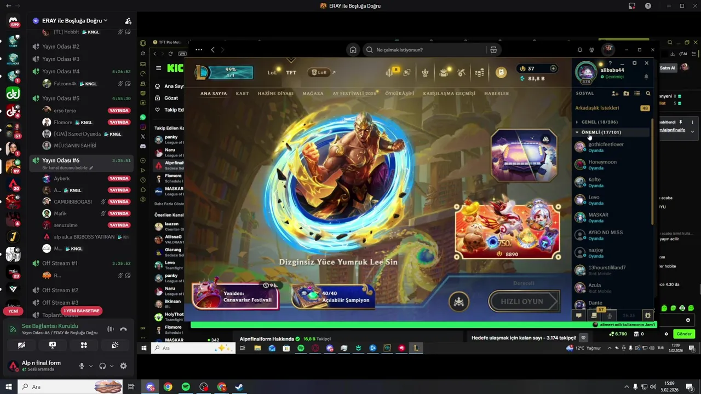Click green Gönder button in Kick chat
Viewport: 701px width, 394px height.
coord(684,334)
